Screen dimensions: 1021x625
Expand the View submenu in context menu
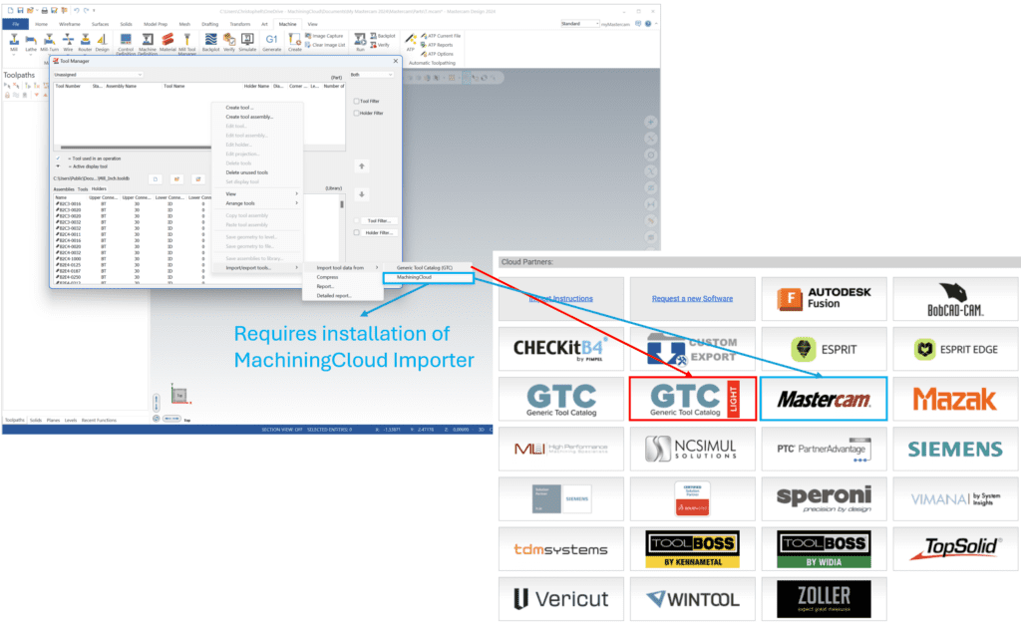click(258, 194)
